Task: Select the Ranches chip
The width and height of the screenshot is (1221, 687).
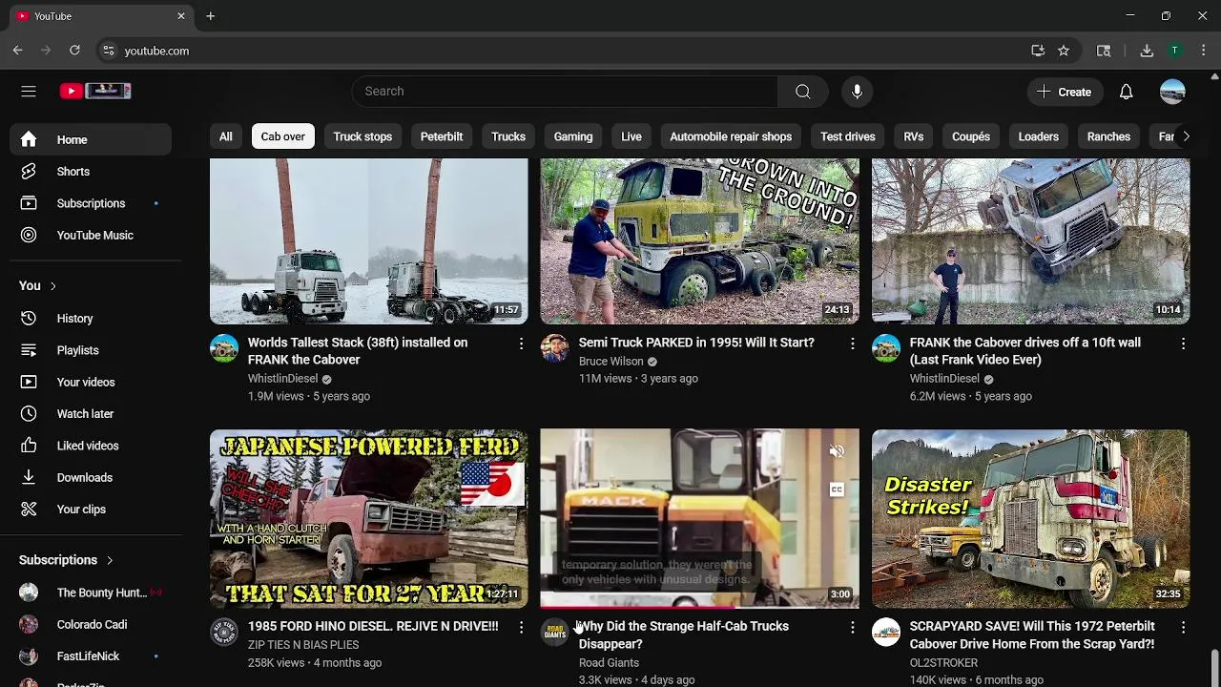Action: coord(1108,136)
